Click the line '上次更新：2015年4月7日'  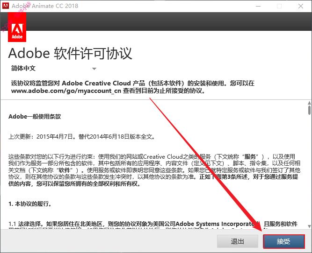pos(41,137)
